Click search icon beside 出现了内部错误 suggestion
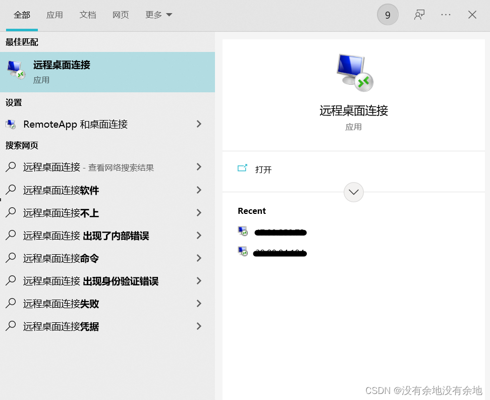 point(11,236)
